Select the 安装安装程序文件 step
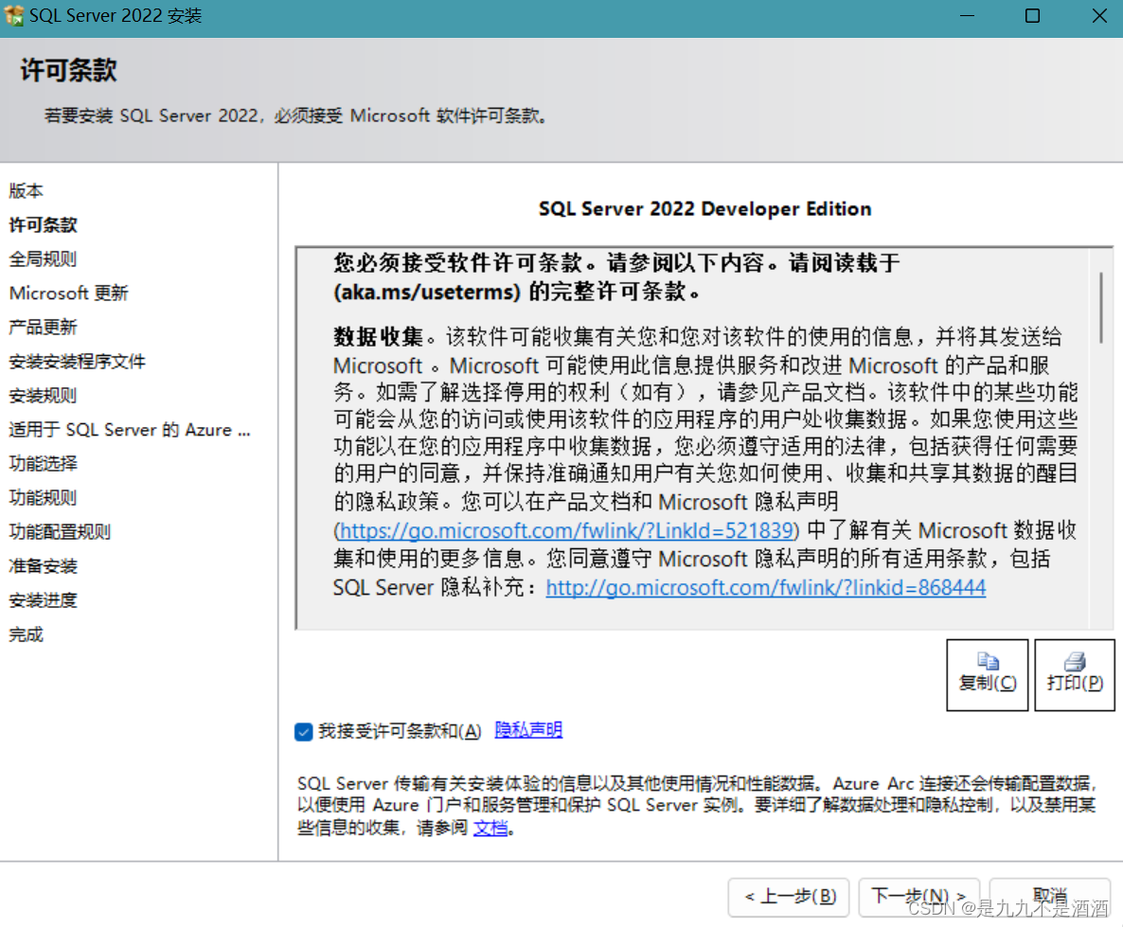The width and height of the screenshot is (1123, 927). click(x=78, y=362)
